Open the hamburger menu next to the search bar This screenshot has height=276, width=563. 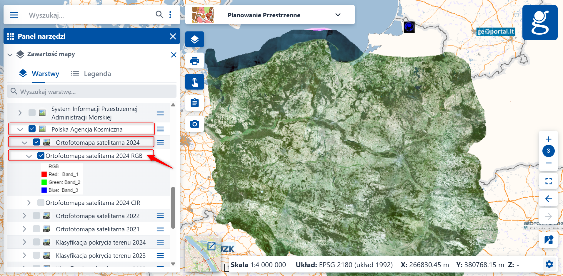(x=14, y=15)
